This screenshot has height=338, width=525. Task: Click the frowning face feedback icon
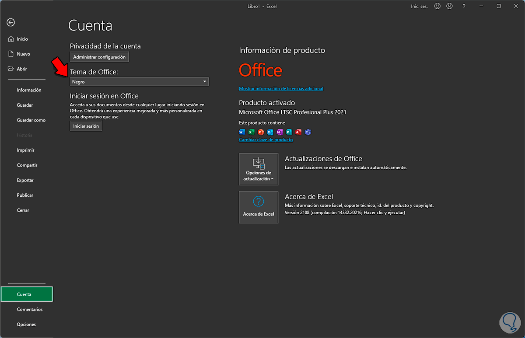click(449, 6)
